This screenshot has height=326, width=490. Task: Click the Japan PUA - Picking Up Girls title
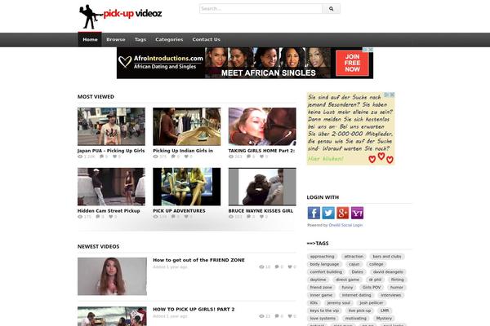[x=111, y=151]
